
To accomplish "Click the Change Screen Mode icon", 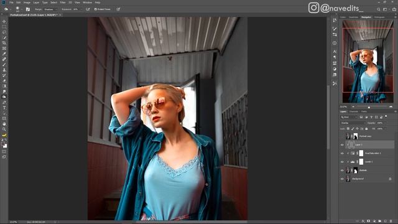I will (4, 157).
